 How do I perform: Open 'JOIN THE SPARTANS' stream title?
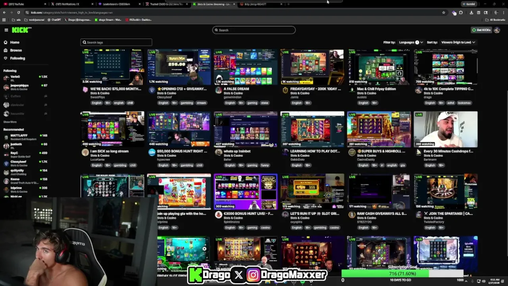[x=448, y=214]
